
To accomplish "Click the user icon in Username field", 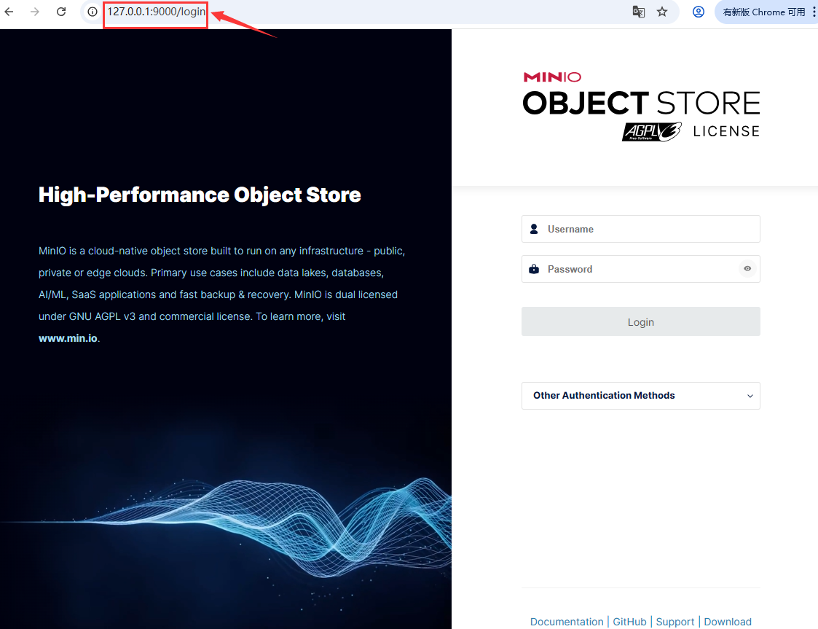I will (534, 229).
